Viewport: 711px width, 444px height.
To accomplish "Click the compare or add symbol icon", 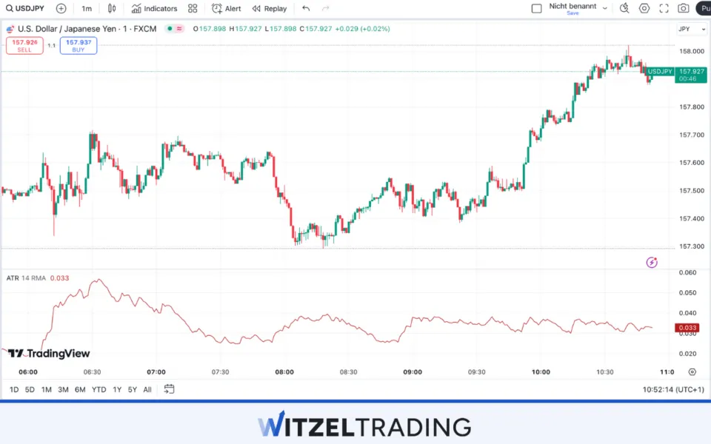I will point(61,9).
